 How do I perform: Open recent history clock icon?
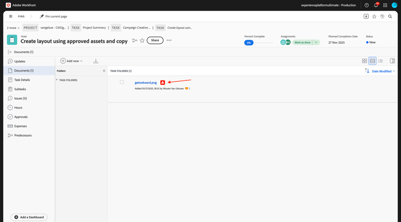click(x=382, y=17)
